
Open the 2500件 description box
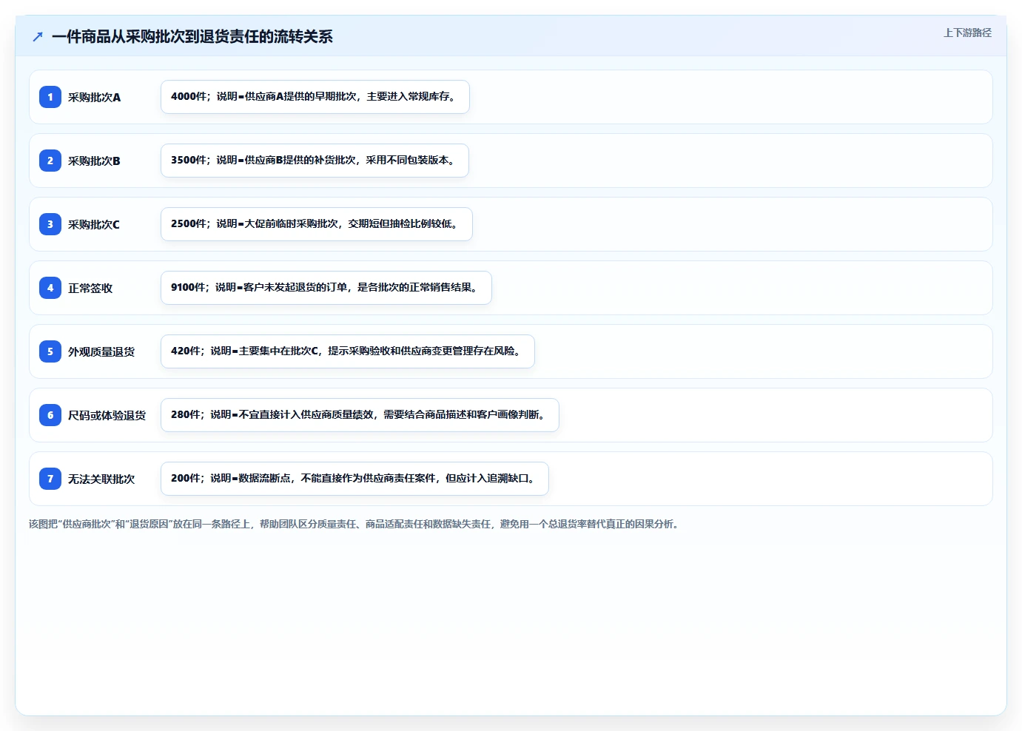click(317, 224)
